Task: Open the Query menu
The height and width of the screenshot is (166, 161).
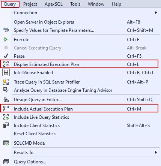Action: coord(10,4)
